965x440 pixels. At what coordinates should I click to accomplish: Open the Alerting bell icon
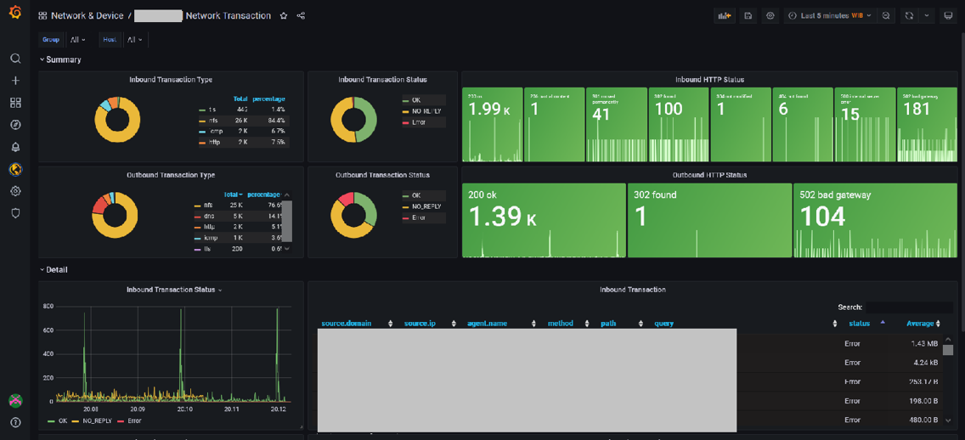(x=15, y=147)
